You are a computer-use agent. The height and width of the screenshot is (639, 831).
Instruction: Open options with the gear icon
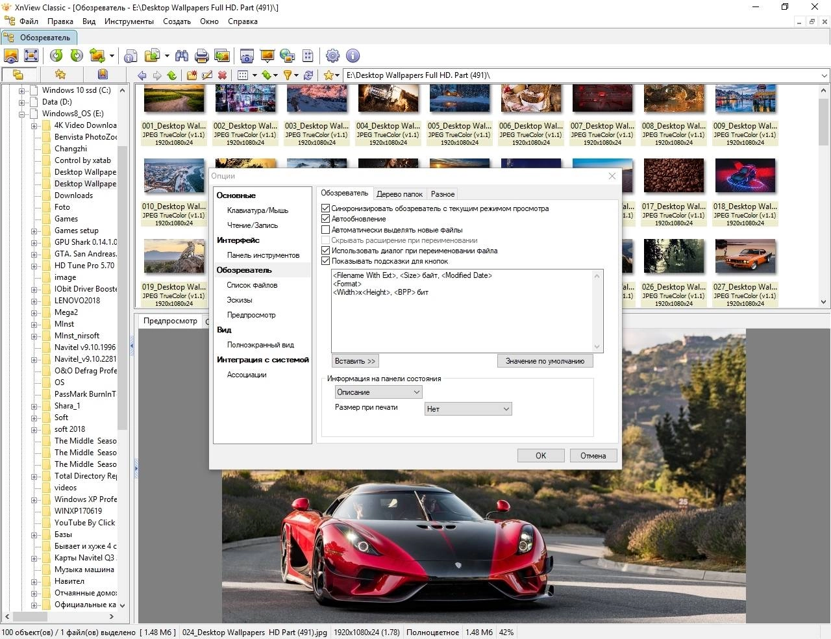pyautogui.click(x=332, y=56)
